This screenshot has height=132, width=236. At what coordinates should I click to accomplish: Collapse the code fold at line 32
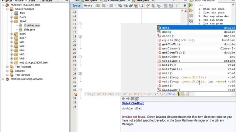click(x=80, y=90)
